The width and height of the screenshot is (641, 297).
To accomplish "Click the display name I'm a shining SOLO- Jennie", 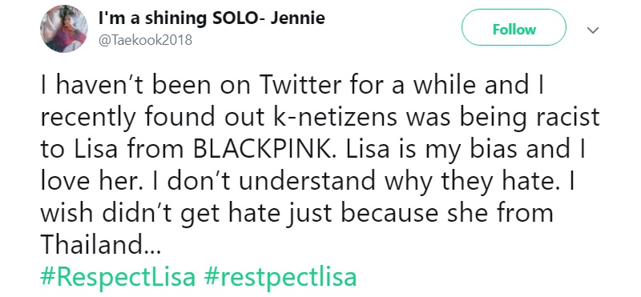I will [x=212, y=18].
